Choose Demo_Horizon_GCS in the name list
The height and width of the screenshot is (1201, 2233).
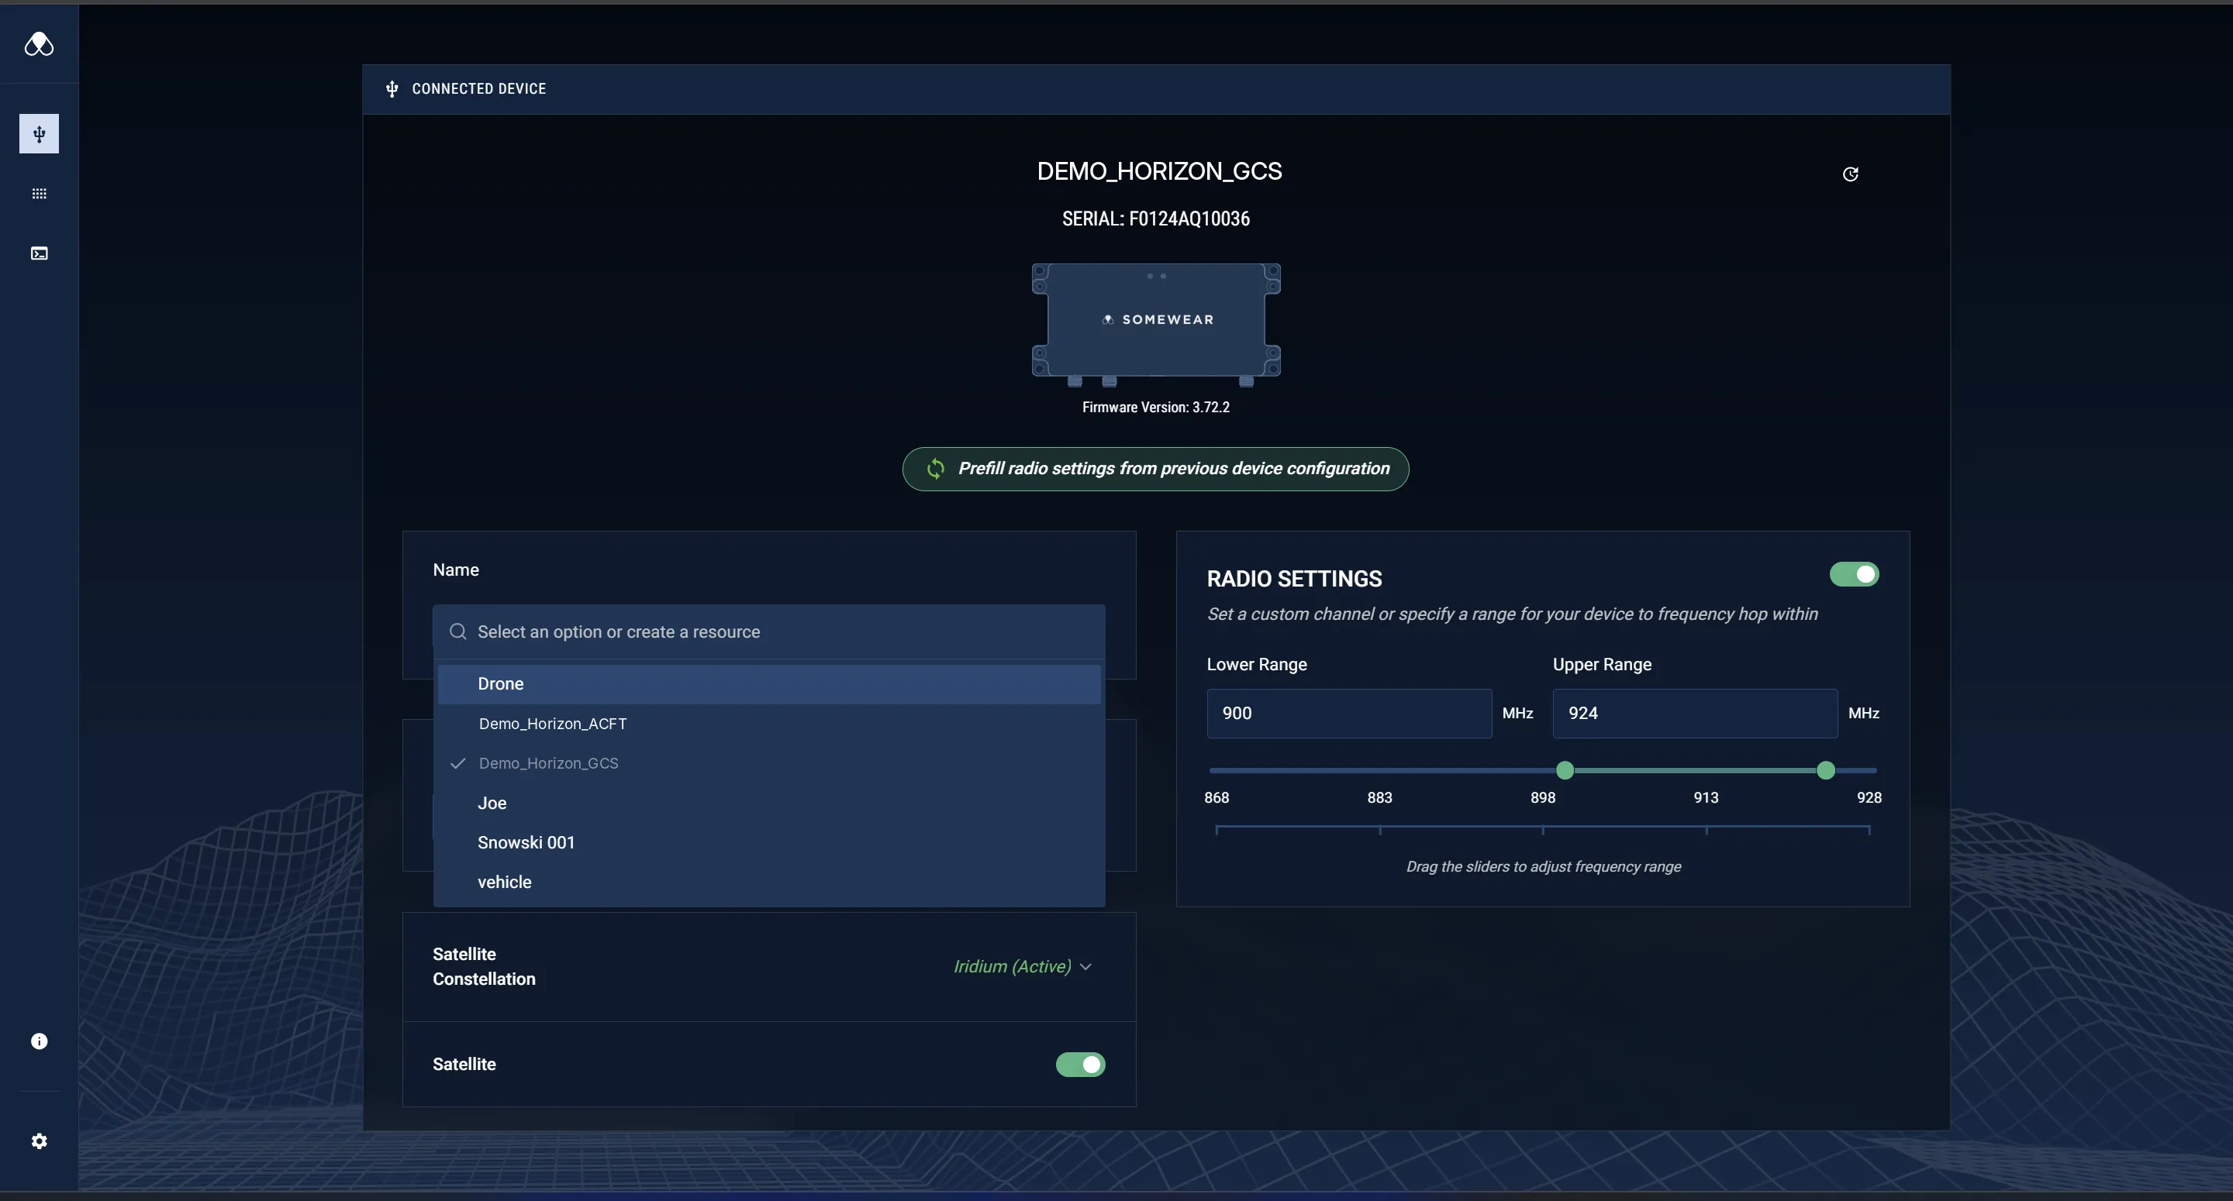coord(769,763)
